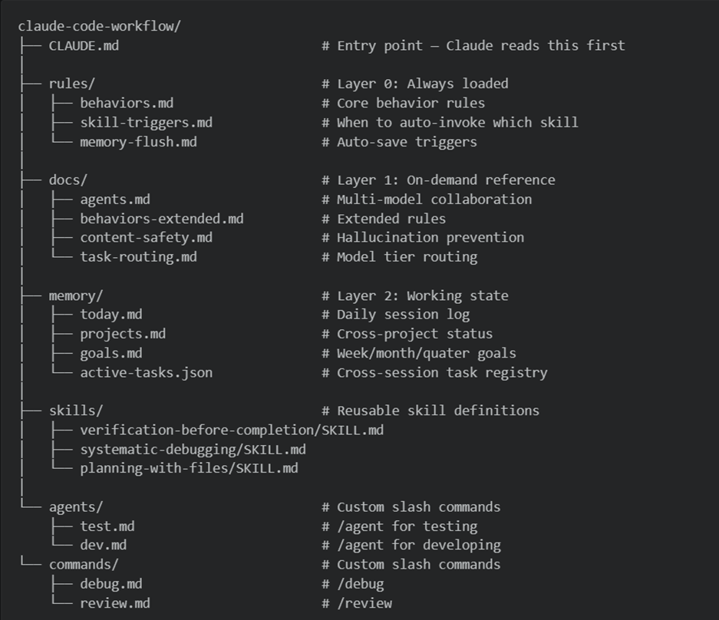Screen dimensions: 719x620
Task: Select memory-flush.md
Action: point(138,142)
